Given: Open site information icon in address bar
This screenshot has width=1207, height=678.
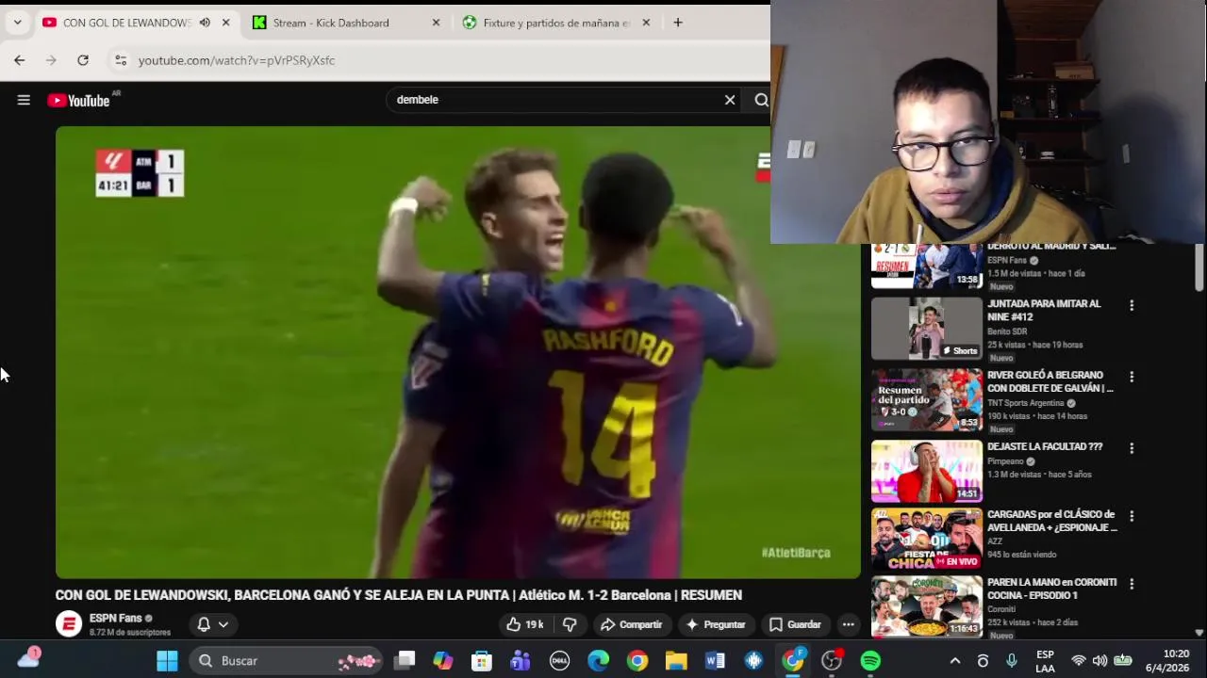Looking at the screenshot, I should click(x=120, y=60).
